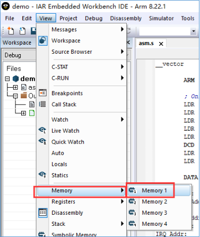Expand the Stack submenu

[x=122, y=224]
